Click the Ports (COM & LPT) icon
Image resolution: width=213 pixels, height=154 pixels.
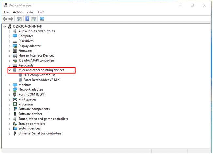(x=15, y=94)
